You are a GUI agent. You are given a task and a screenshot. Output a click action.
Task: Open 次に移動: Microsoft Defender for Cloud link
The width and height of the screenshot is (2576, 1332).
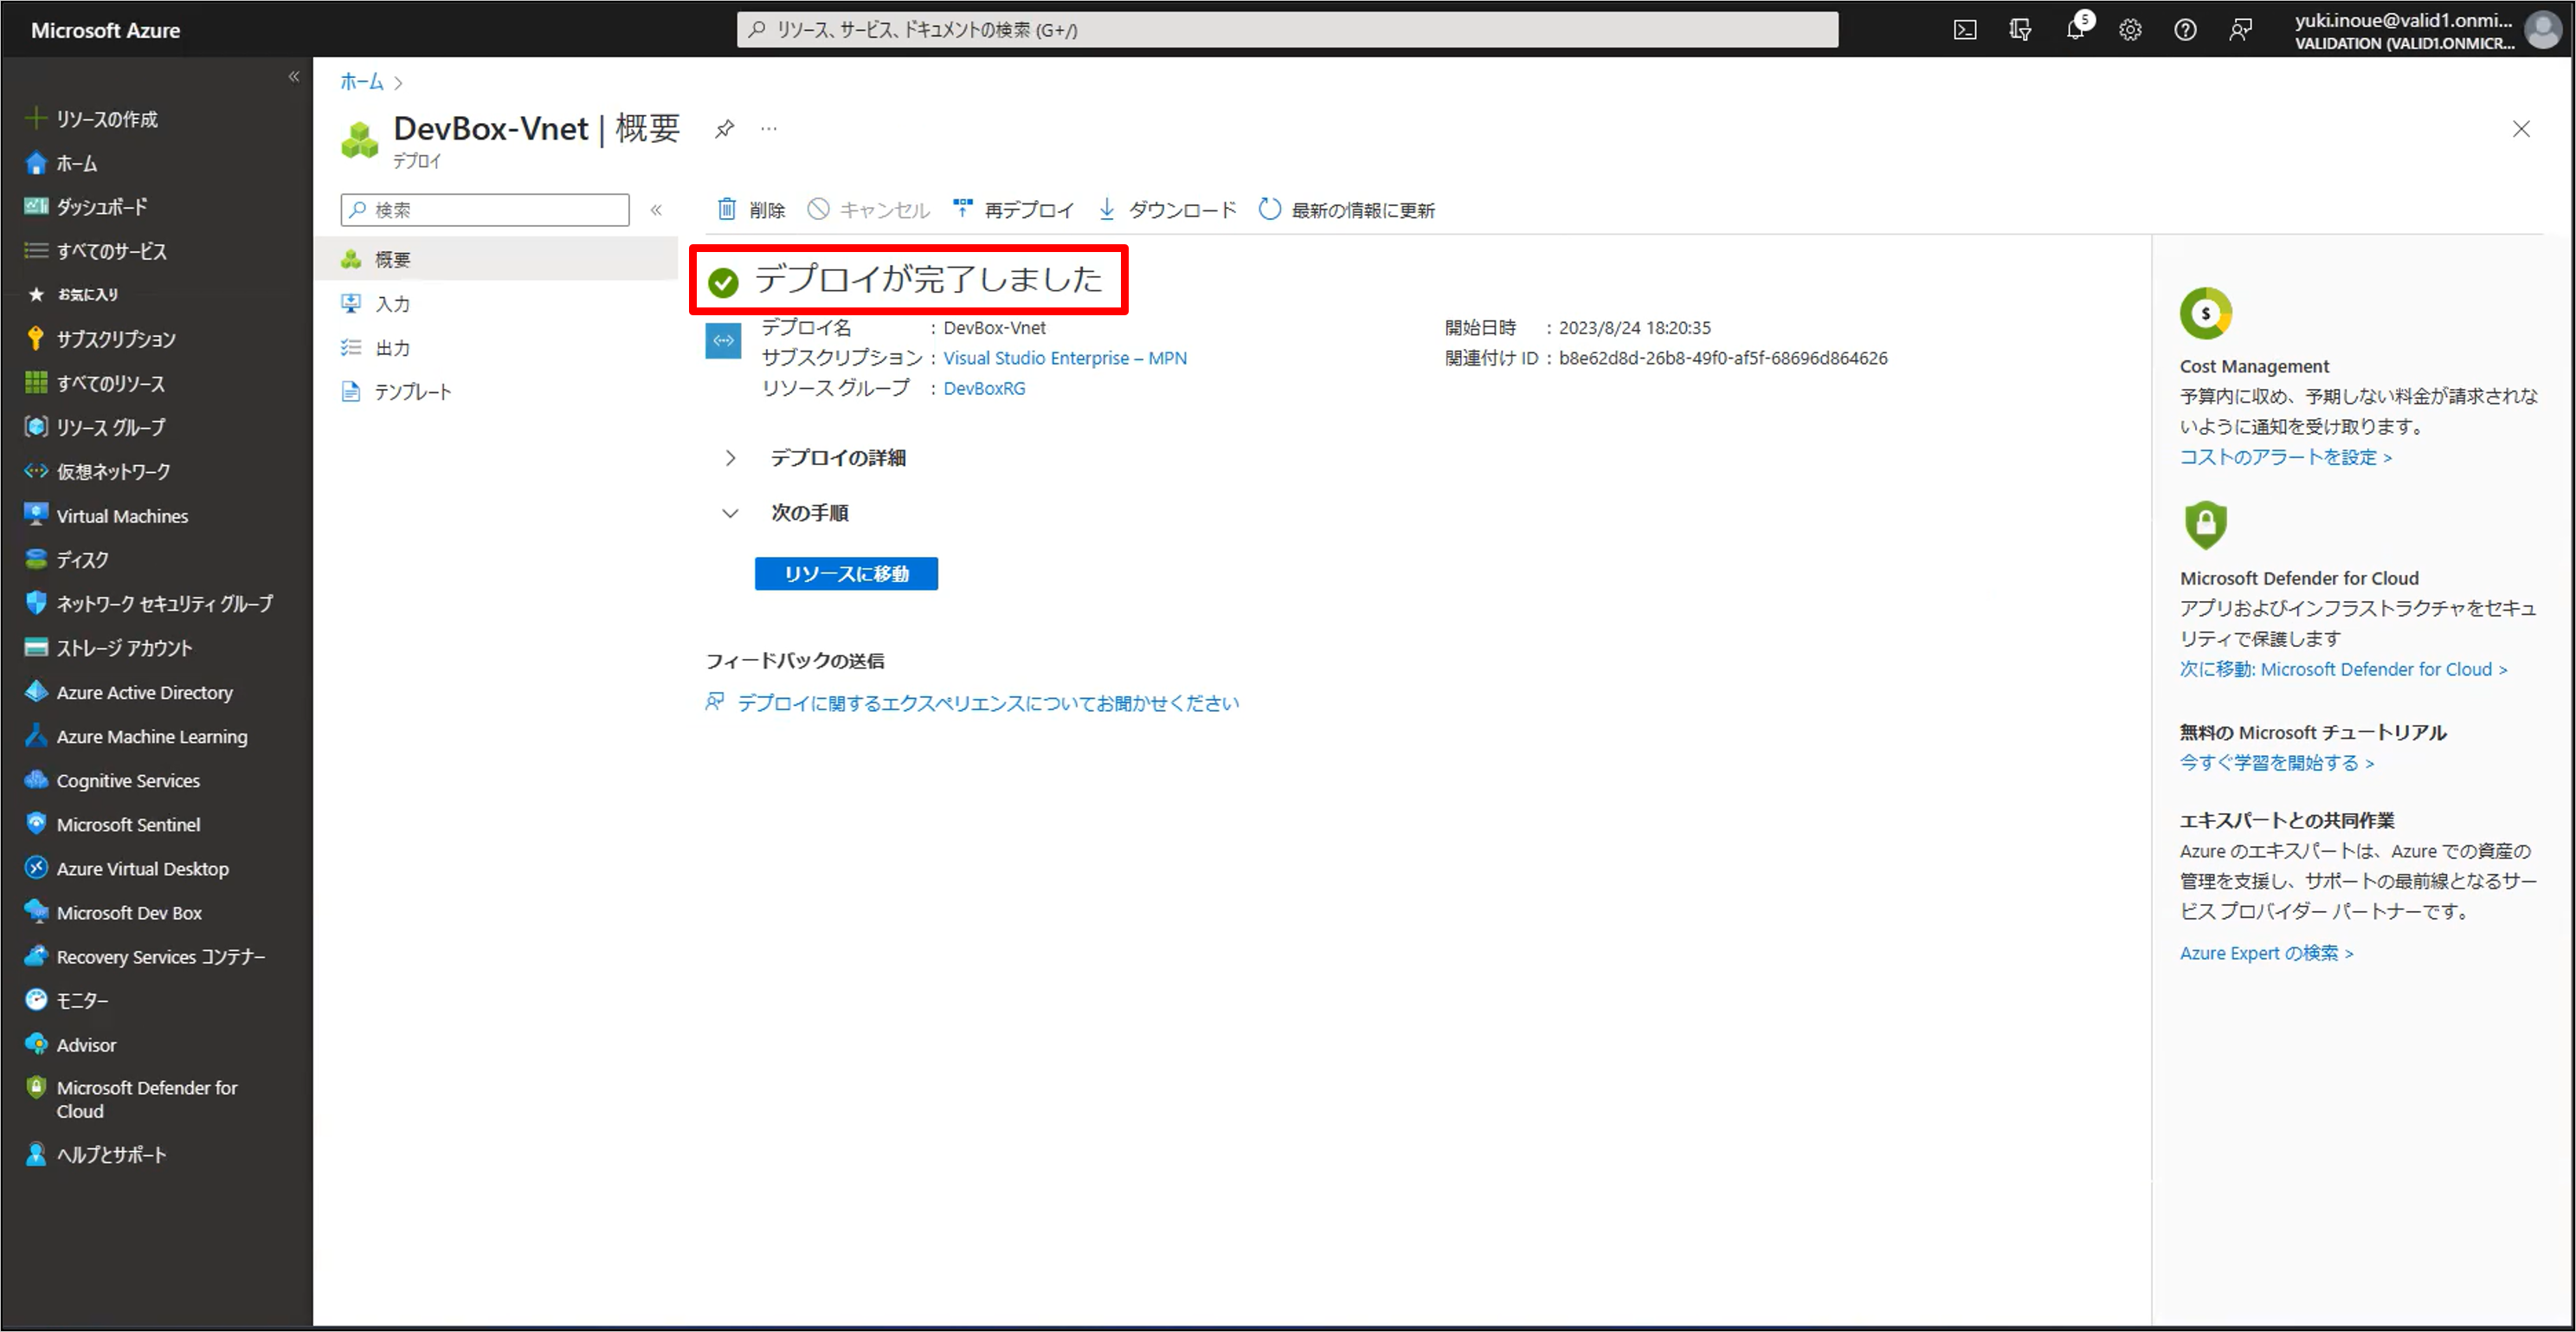2343,669
